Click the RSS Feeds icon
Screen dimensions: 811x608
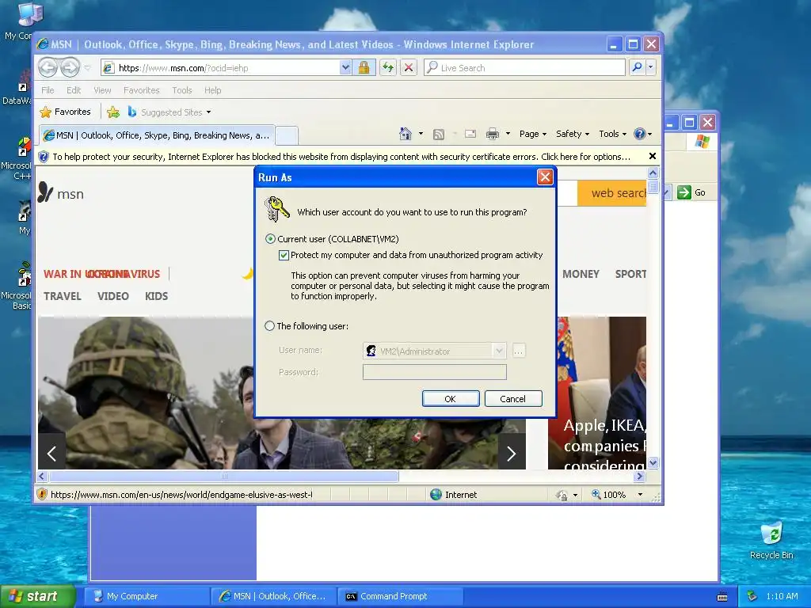(439, 135)
